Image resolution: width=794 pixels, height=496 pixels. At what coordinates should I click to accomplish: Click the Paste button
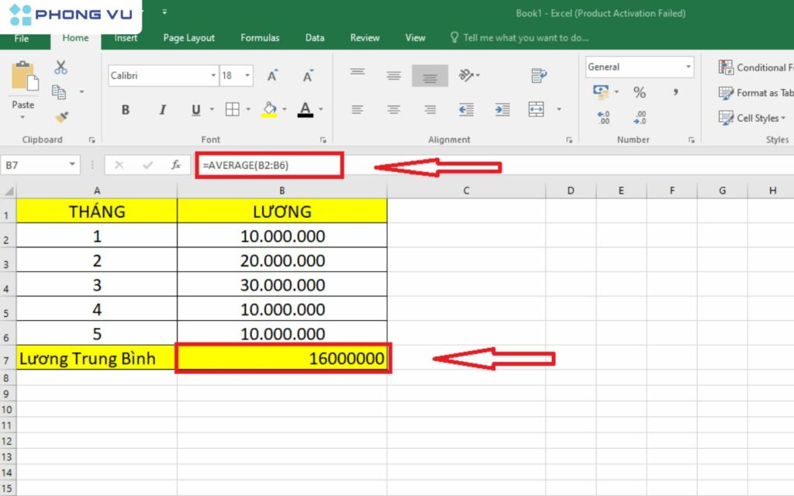tap(23, 85)
